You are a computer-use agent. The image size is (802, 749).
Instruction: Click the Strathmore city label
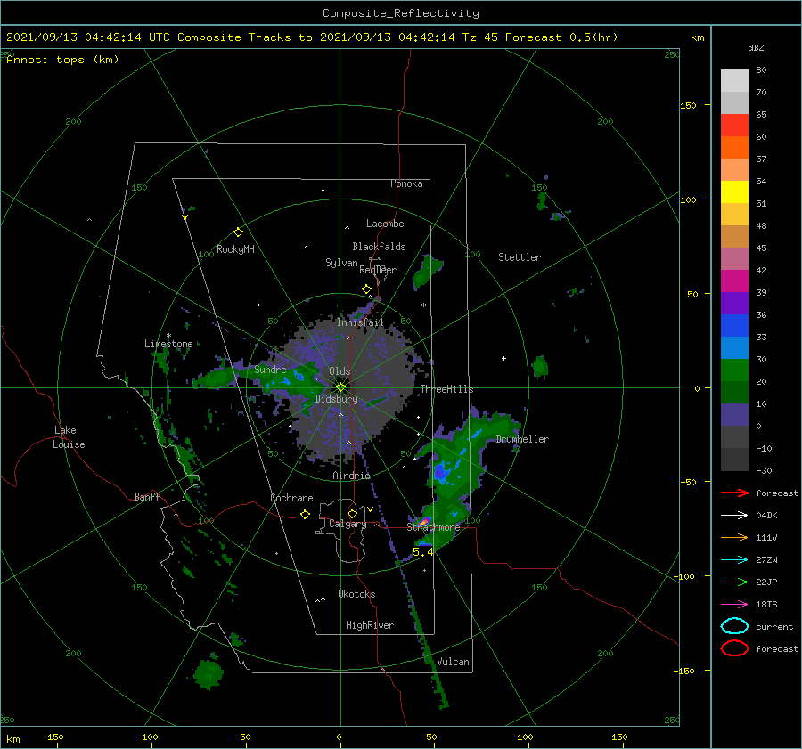(433, 526)
